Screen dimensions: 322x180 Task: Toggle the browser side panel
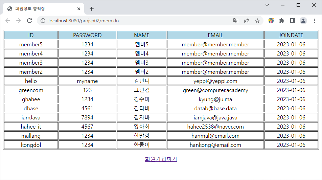pyautogui.click(x=293, y=21)
